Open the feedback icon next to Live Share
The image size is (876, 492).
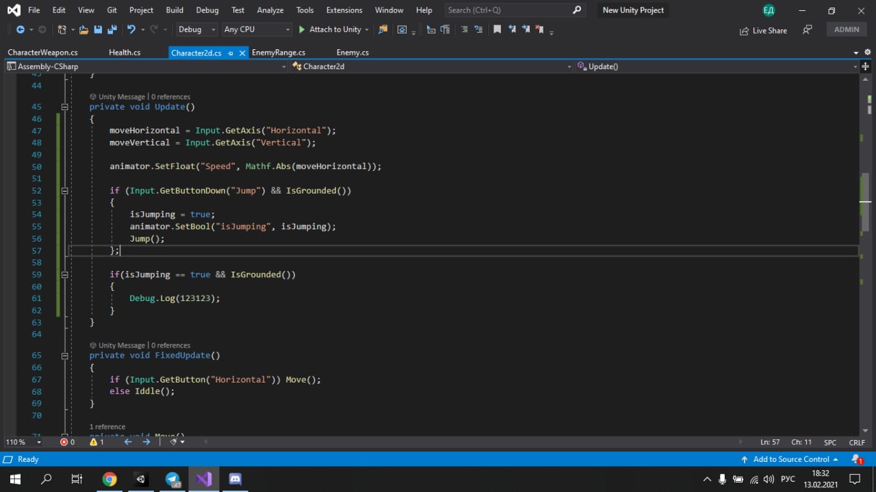pos(808,30)
